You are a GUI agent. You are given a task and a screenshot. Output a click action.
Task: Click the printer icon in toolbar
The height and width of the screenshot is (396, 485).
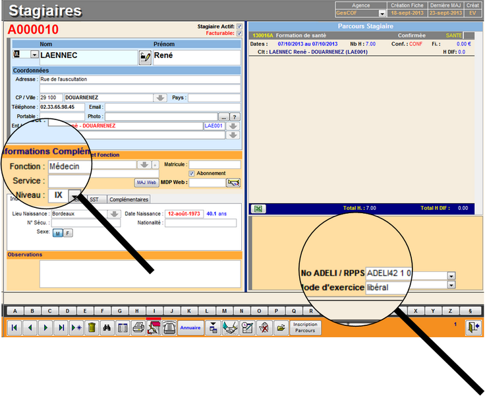pos(138,327)
